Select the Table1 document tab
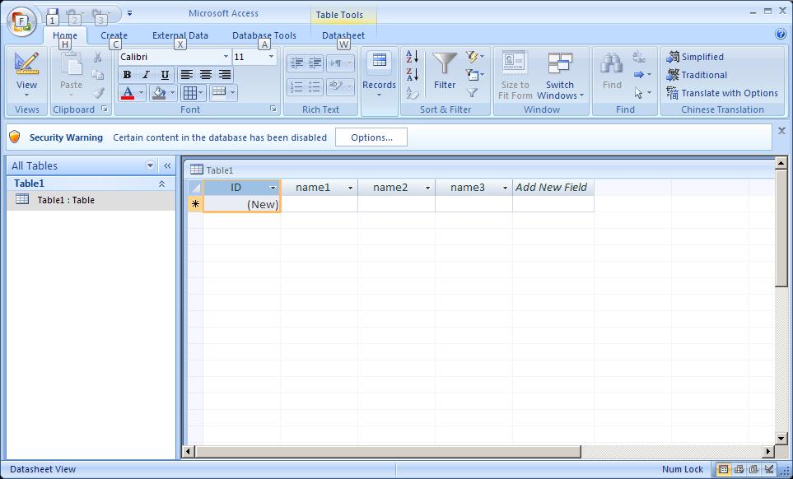Viewport: 793px width, 479px height. click(212, 170)
